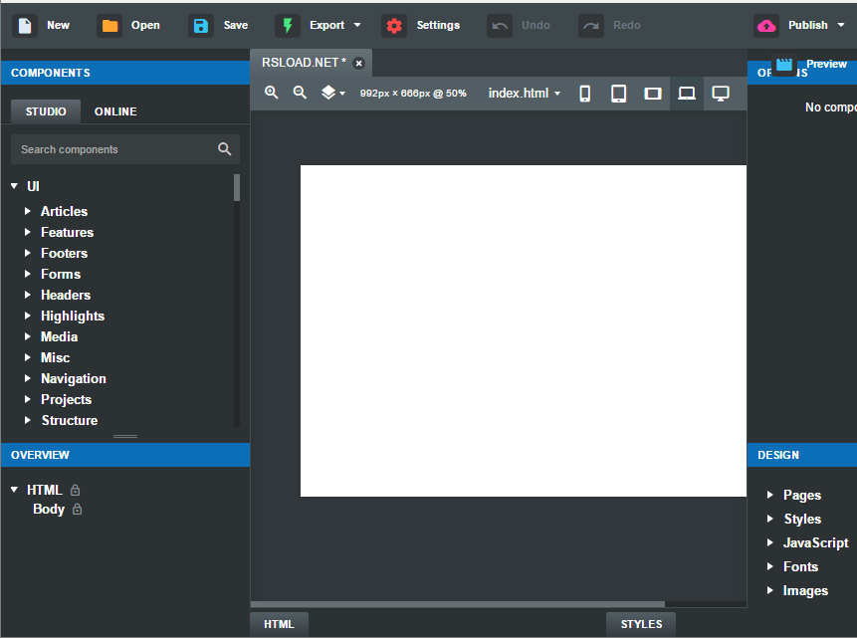Image resolution: width=857 pixels, height=638 pixels.
Task: Open the Export dropdown arrow
Action: coord(357,25)
